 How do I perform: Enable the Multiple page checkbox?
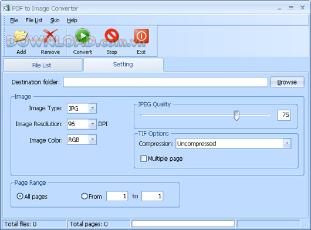(143, 158)
